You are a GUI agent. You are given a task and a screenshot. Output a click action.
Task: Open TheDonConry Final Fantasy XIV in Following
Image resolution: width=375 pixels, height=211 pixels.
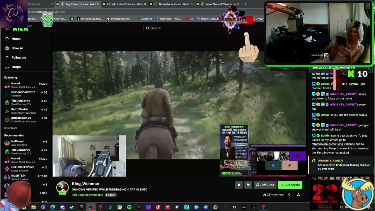[26, 102]
